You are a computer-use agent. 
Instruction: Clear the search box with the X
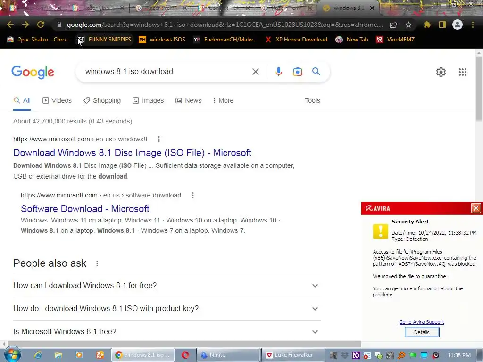pos(255,72)
